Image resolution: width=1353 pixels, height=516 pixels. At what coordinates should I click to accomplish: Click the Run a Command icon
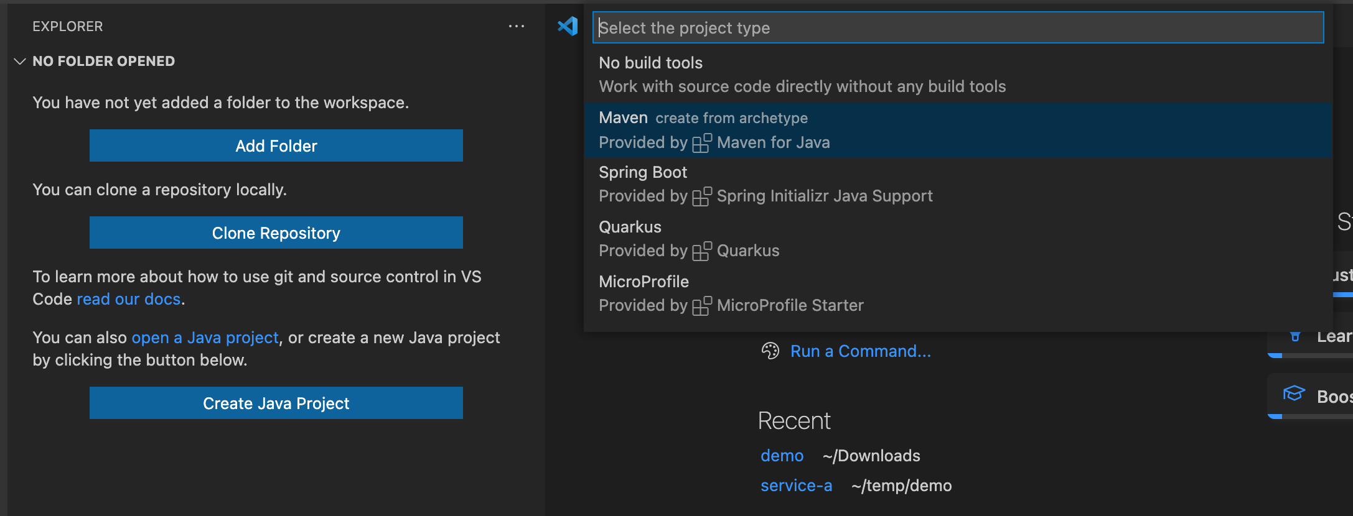[770, 351]
